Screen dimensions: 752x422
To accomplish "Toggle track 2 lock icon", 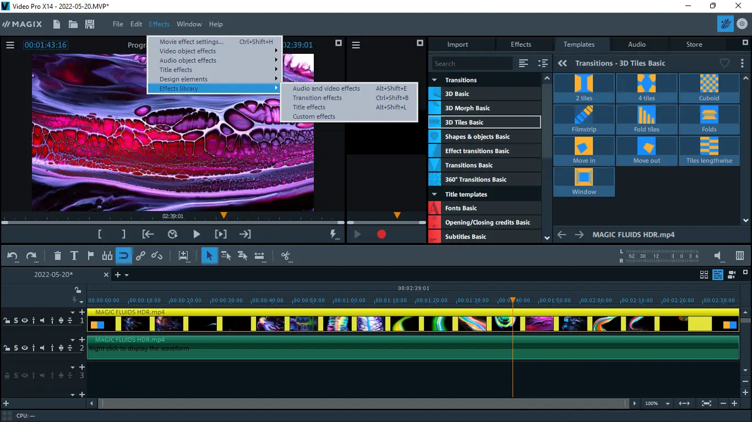I will pyautogui.click(x=7, y=348).
